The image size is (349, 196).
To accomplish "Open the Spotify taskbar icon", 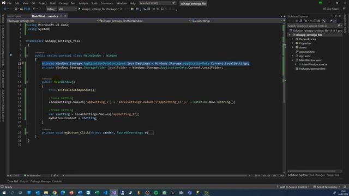I will [156, 193].
